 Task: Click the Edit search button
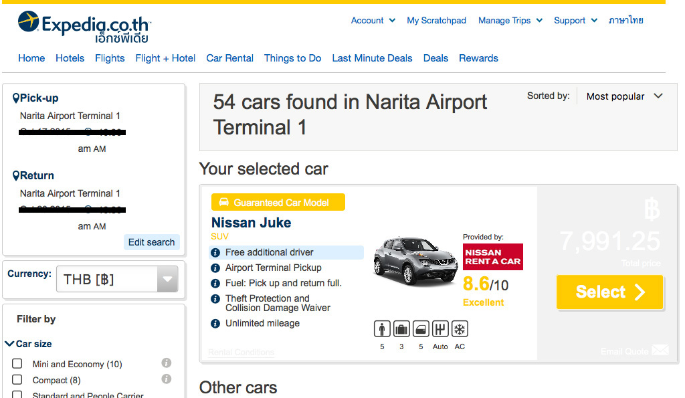[151, 242]
